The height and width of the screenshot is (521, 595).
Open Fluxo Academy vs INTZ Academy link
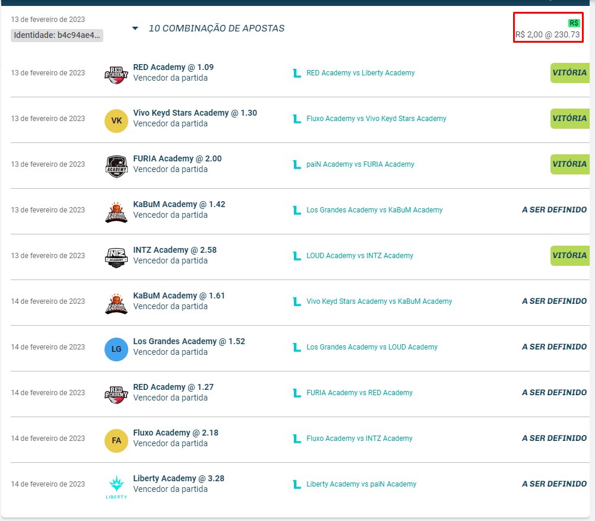coord(359,439)
